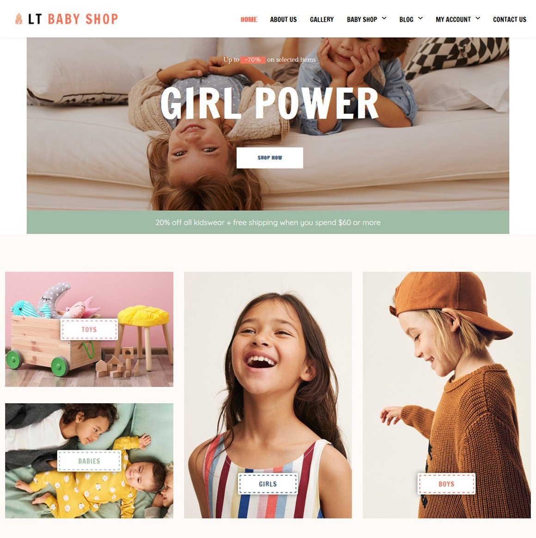
Task: Select Gallery in the navigation bar
Action: 322,19
